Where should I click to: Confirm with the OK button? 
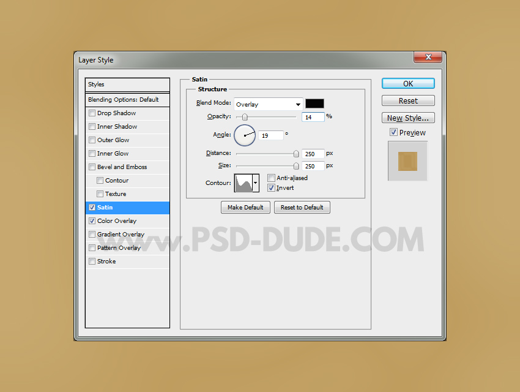pyautogui.click(x=408, y=84)
